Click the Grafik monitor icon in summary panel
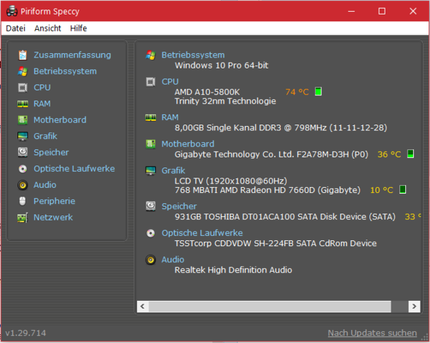The height and width of the screenshot is (343, 430). point(151,170)
